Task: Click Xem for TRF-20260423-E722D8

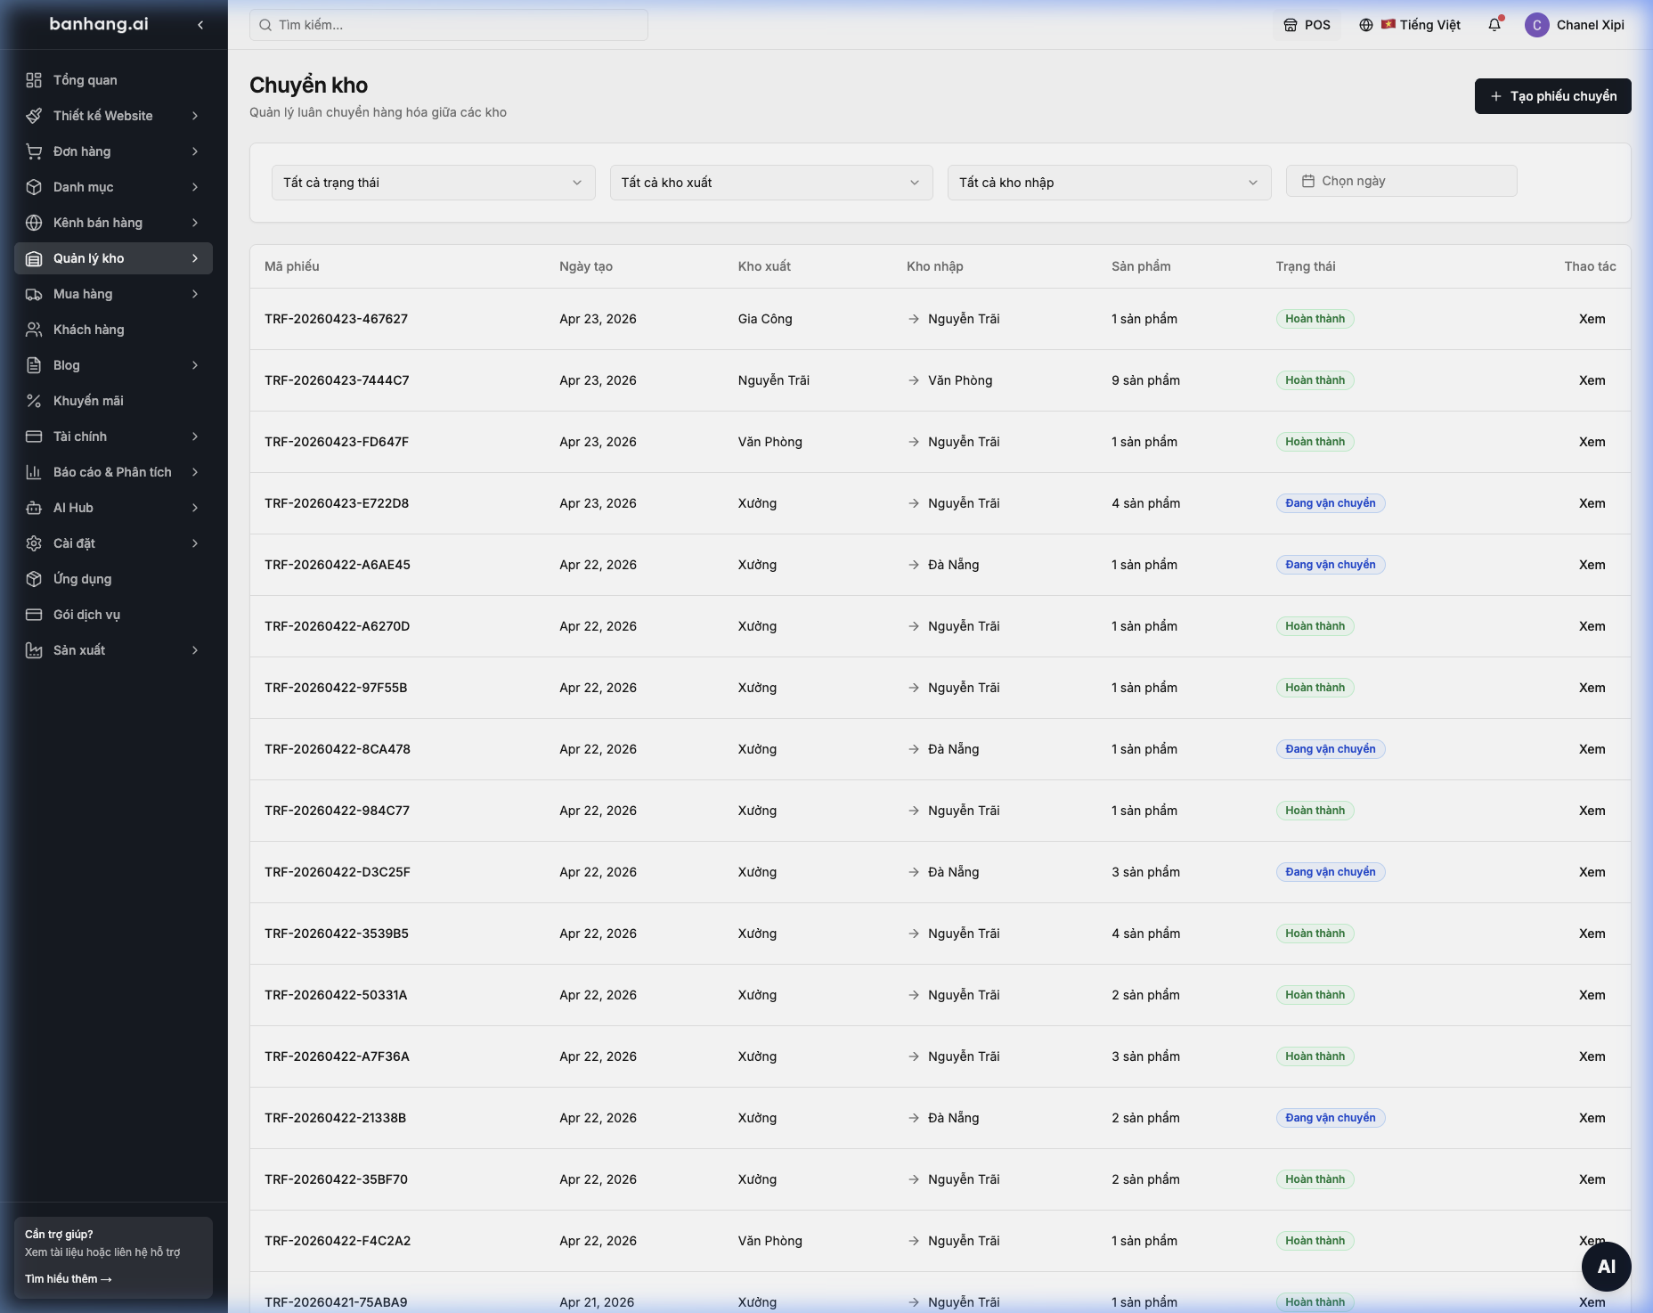Action: 1592,503
